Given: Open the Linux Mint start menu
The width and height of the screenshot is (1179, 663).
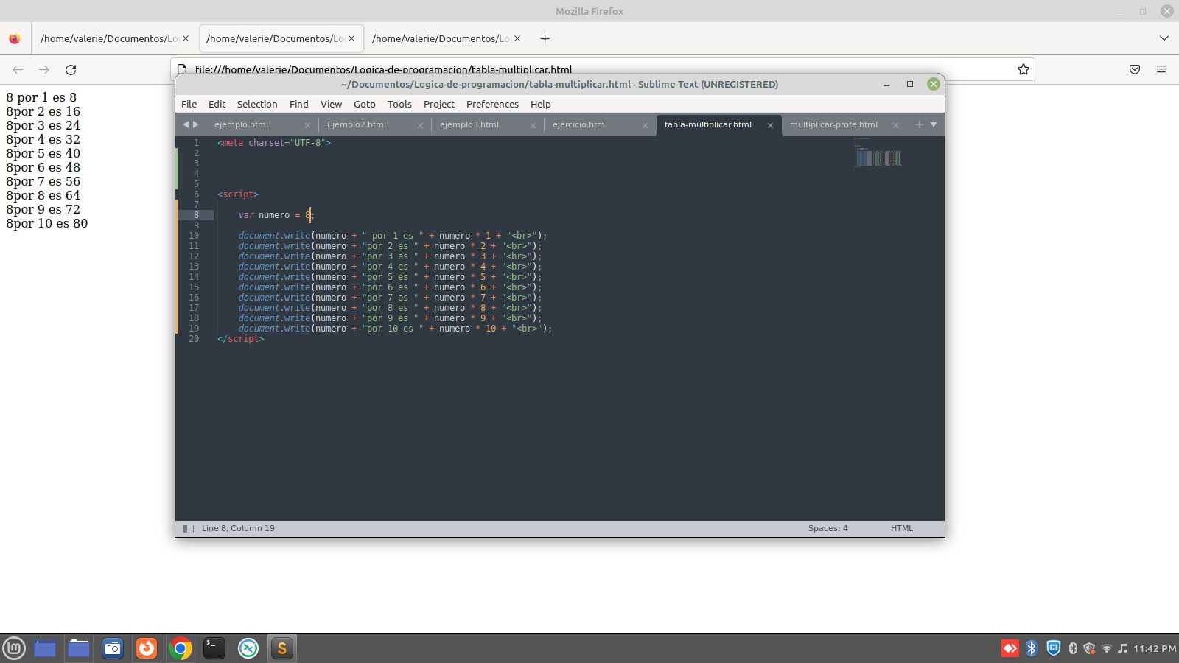Looking at the screenshot, I should [x=14, y=648].
